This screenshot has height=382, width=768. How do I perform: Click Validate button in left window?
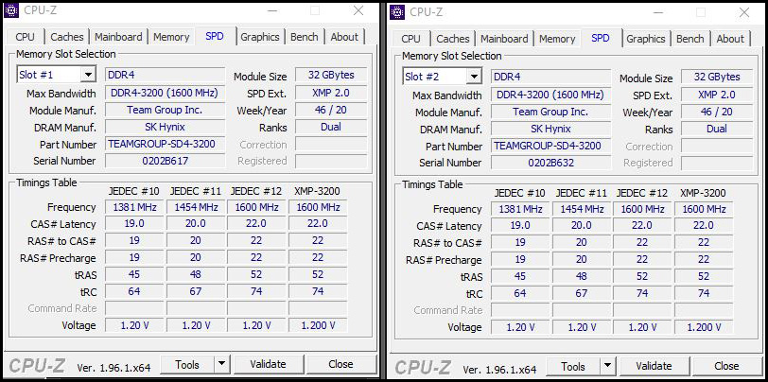pyautogui.click(x=268, y=364)
